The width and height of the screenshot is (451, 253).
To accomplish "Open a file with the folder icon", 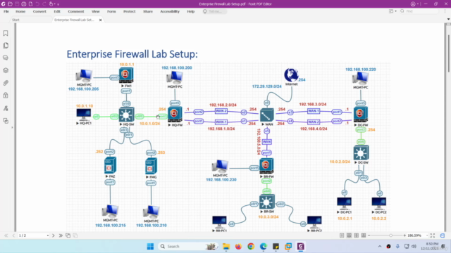I will 10,4.
